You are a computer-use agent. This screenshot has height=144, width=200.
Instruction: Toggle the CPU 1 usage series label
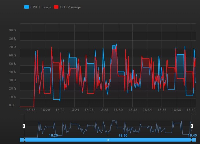click(x=41, y=7)
